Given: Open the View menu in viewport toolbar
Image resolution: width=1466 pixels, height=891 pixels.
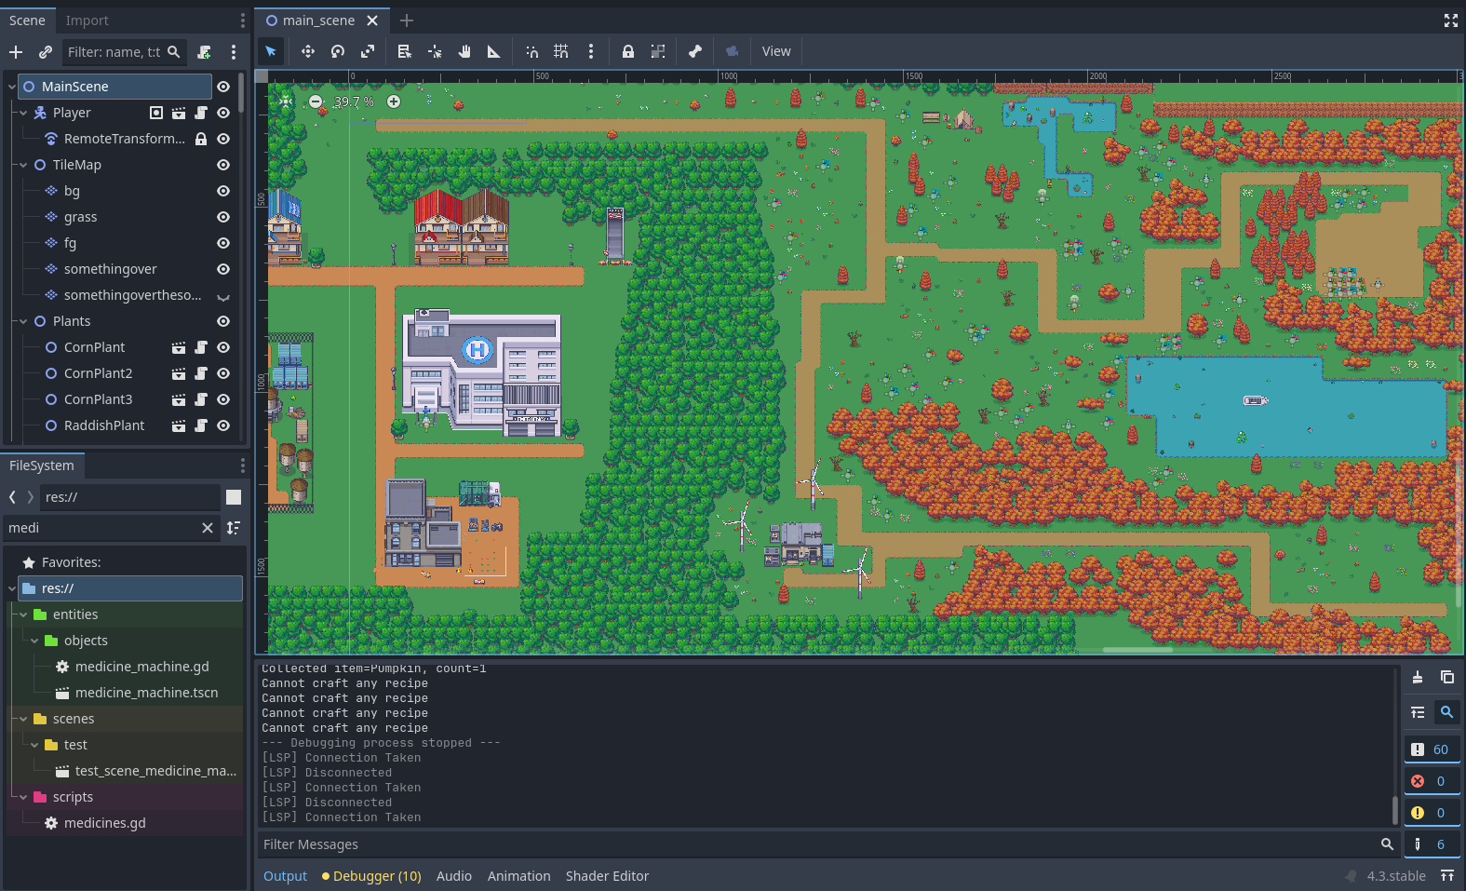Looking at the screenshot, I should click(x=776, y=51).
